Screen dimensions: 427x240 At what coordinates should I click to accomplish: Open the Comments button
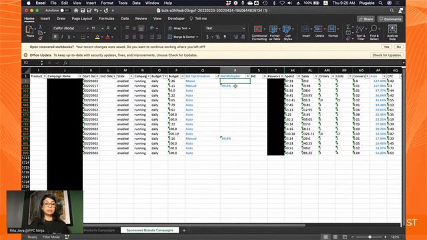[390, 19]
